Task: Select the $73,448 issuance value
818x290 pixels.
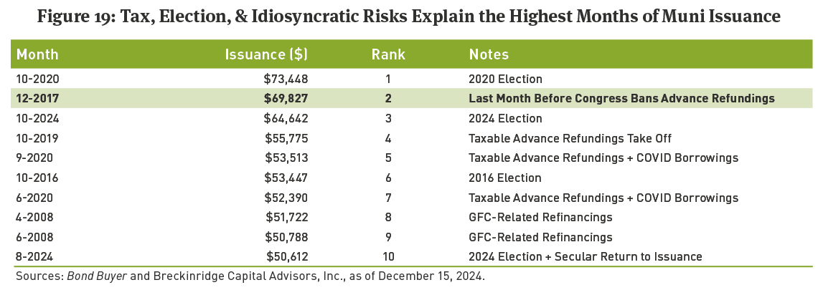Action: [x=286, y=79]
